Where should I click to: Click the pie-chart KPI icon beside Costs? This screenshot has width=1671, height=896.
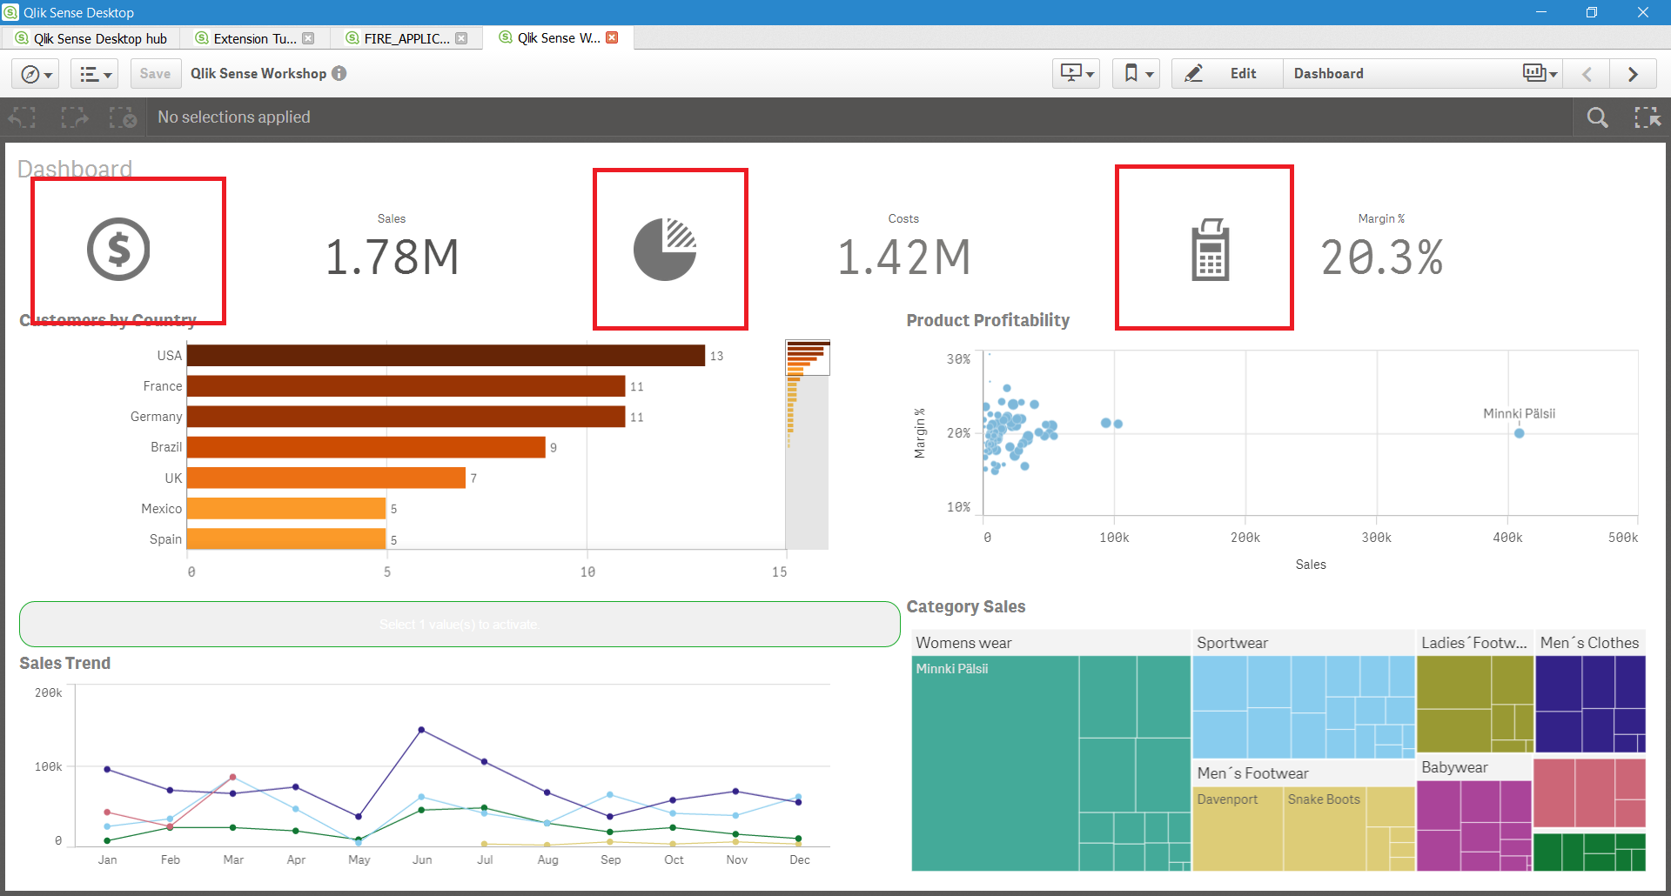tap(667, 249)
